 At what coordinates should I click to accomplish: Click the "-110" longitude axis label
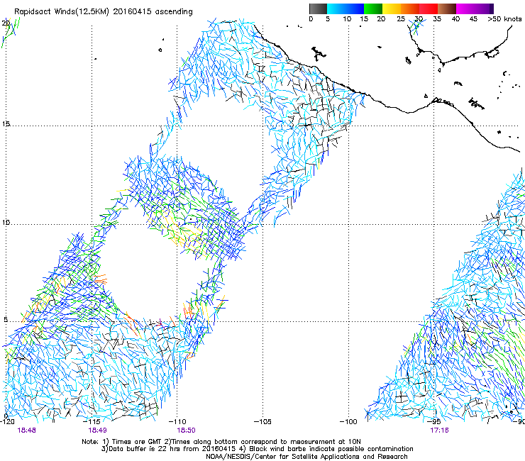(x=177, y=421)
